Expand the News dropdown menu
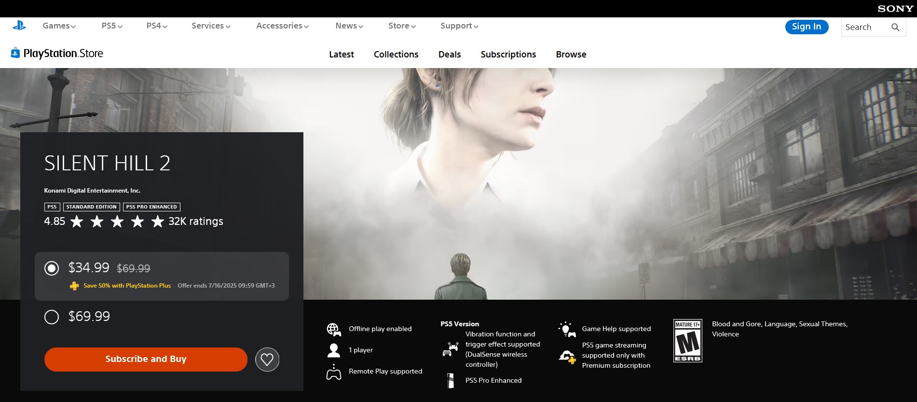 pyautogui.click(x=349, y=26)
